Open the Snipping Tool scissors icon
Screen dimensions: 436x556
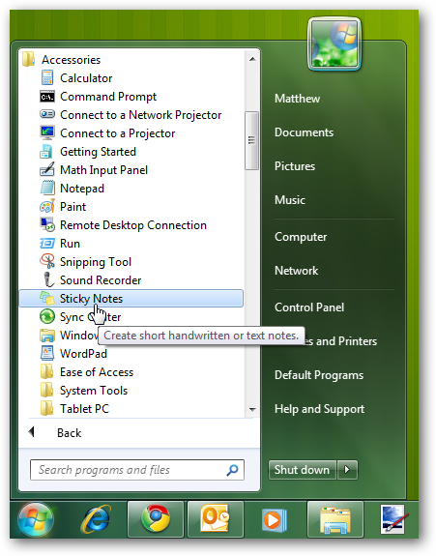(x=47, y=261)
